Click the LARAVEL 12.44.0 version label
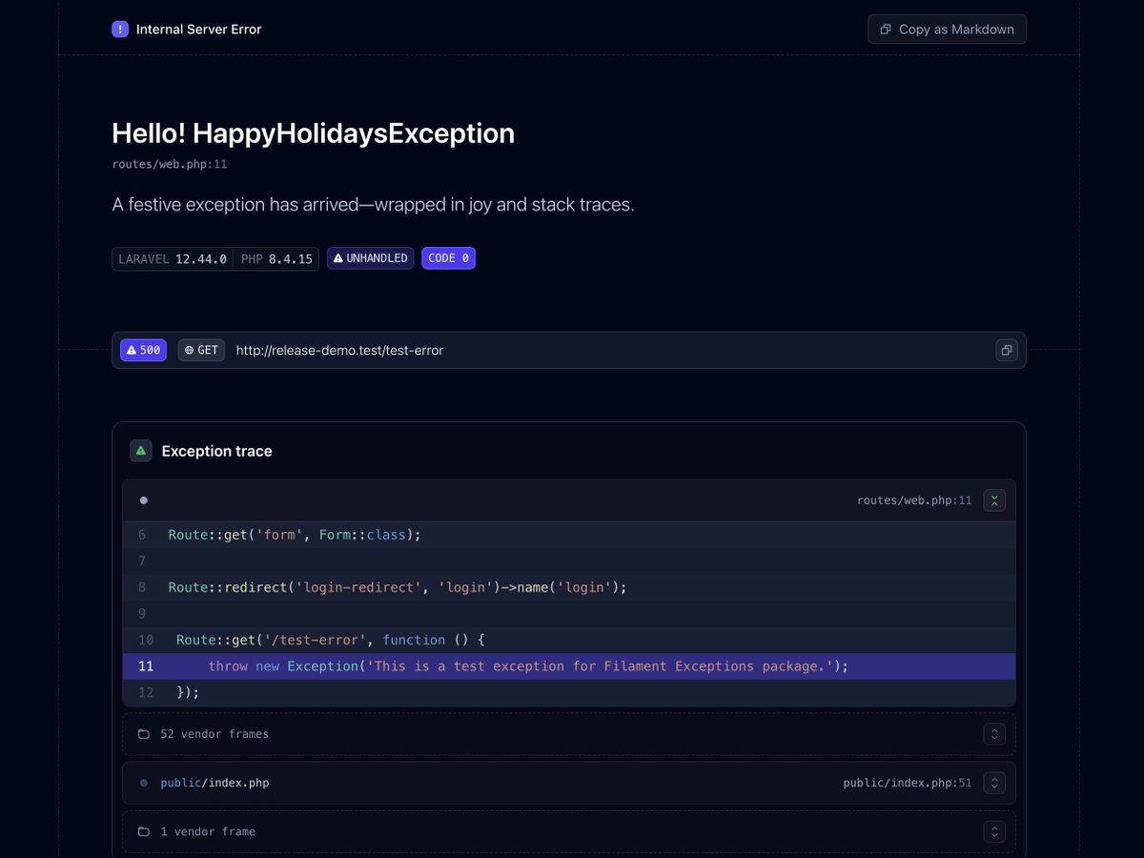 pyautogui.click(x=173, y=258)
